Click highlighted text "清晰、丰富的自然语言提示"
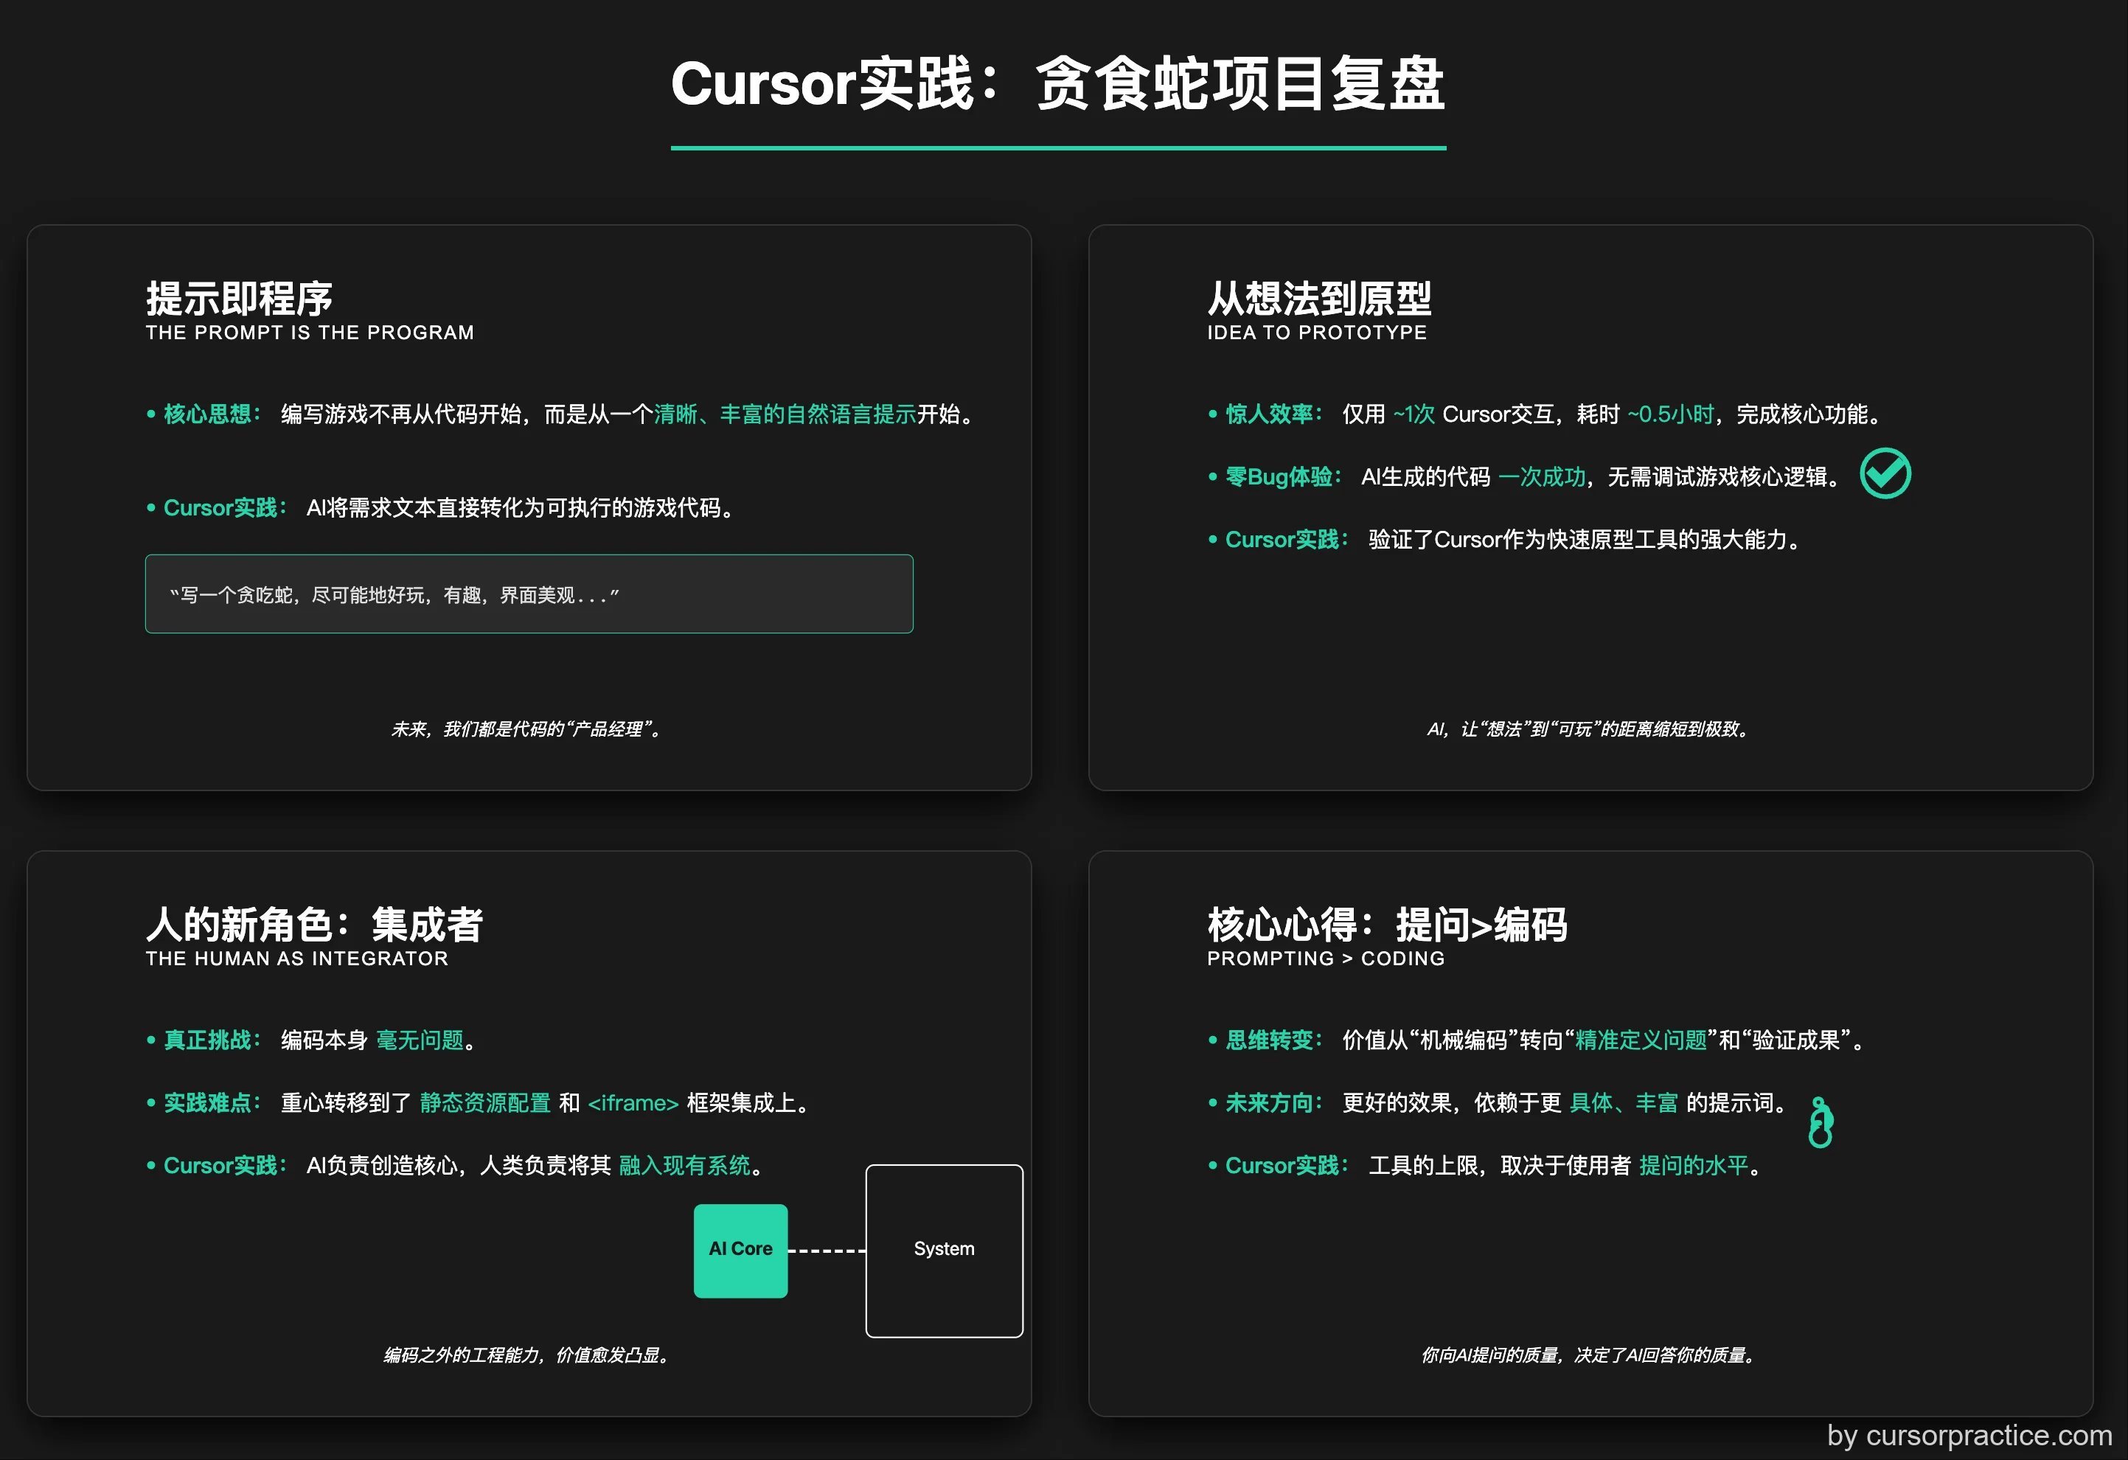This screenshot has width=2128, height=1460. click(x=785, y=414)
